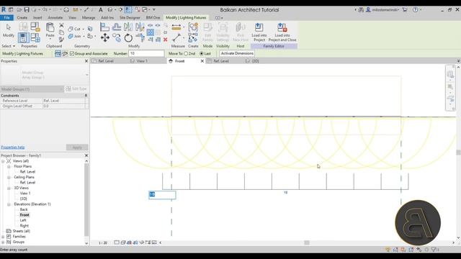Switch to the {3D} view tab

tap(255, 61)
